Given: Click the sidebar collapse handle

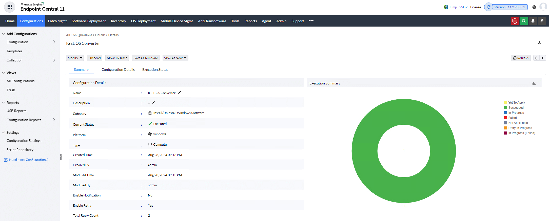Looking at the screenshot, I should pyautogui.click(x=61, y=157).
